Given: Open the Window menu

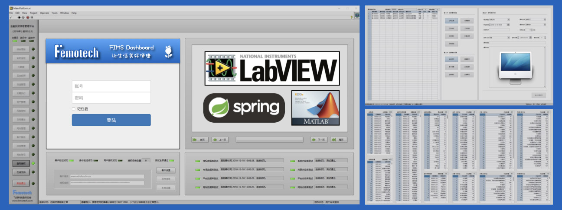Looking at the screenshot, I should coord(64,13).
